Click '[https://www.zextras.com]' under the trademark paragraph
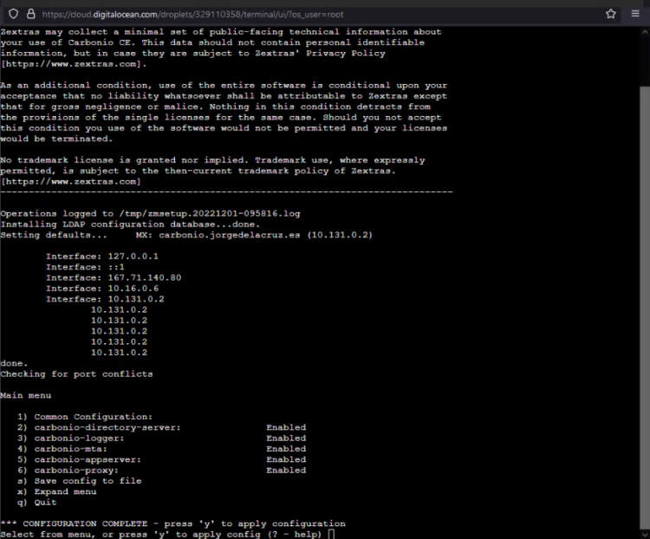 click(x=71, y=182)
